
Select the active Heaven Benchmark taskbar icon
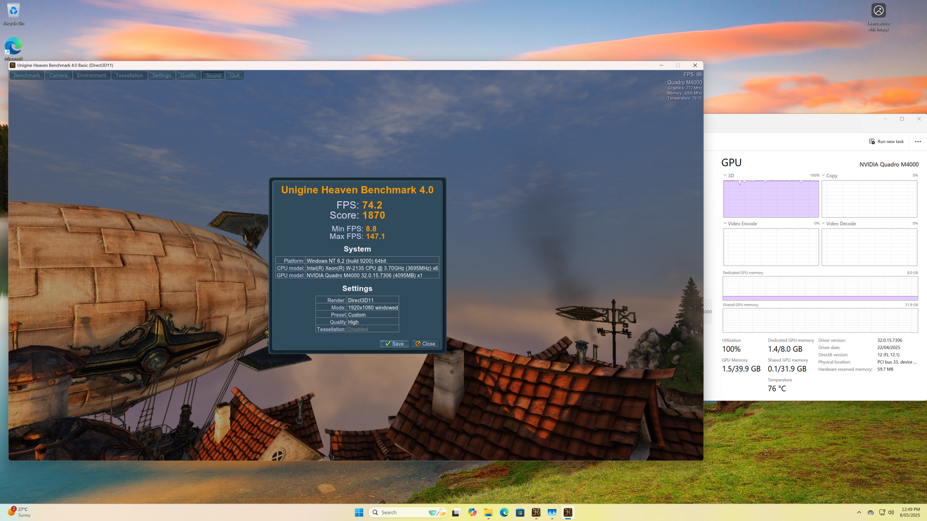[568, 512]
